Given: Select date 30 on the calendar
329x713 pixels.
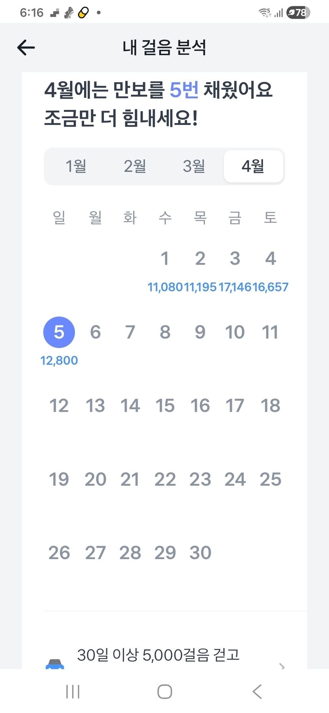Looking at the screenshot, I should pyautogui.click(x=200, y=552).
